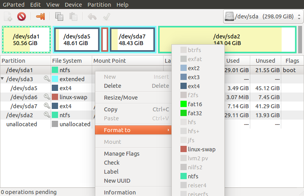Select linux-swap in the Format to submenu
This screenshot has height=196, width=304.
pyautogui.click(x=198, y=149)
